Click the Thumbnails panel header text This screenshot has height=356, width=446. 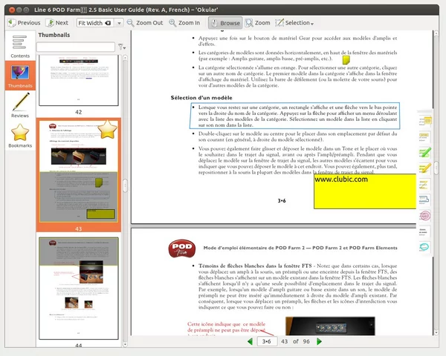[x=54, y=35]
